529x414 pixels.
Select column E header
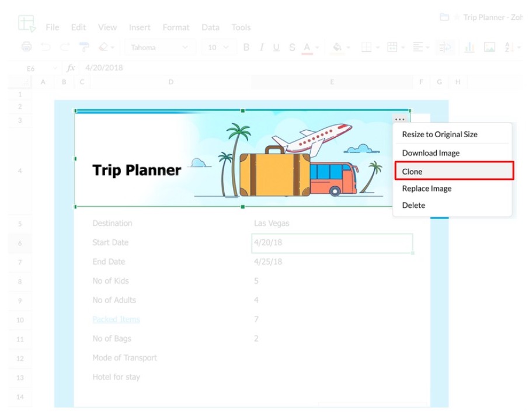pyautogui.click(x=332, y=82)
